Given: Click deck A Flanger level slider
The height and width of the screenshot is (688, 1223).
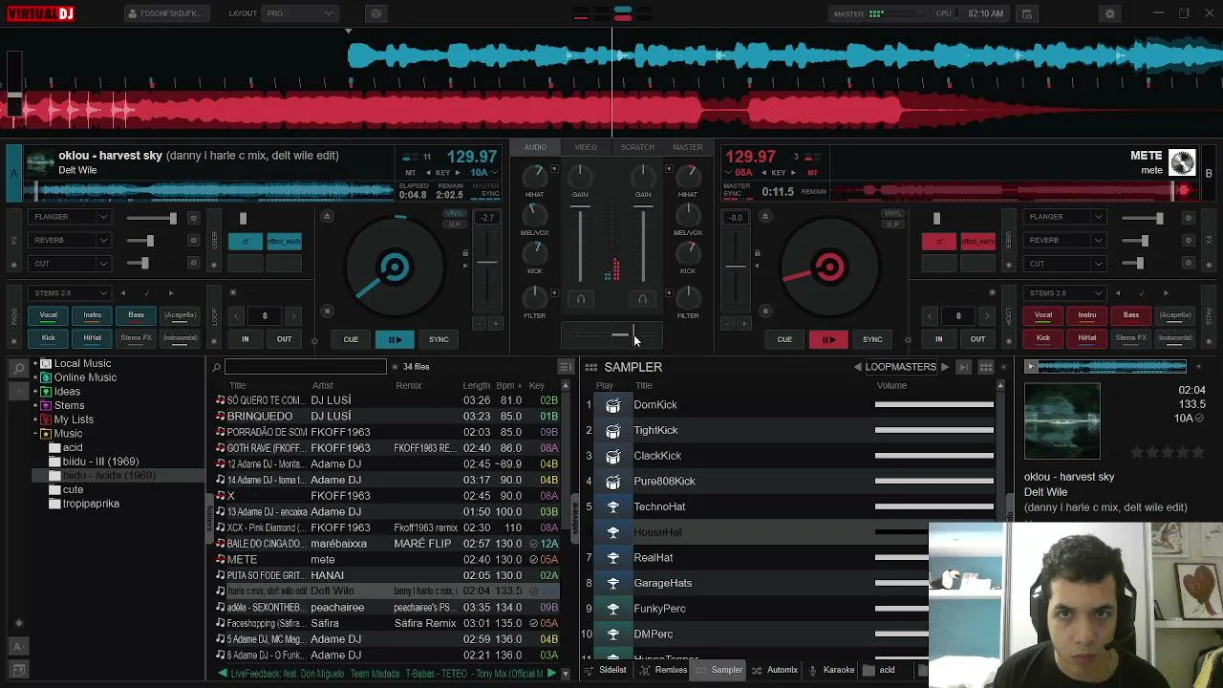Looking at the screenshot, I should click(x=151, y=218).
